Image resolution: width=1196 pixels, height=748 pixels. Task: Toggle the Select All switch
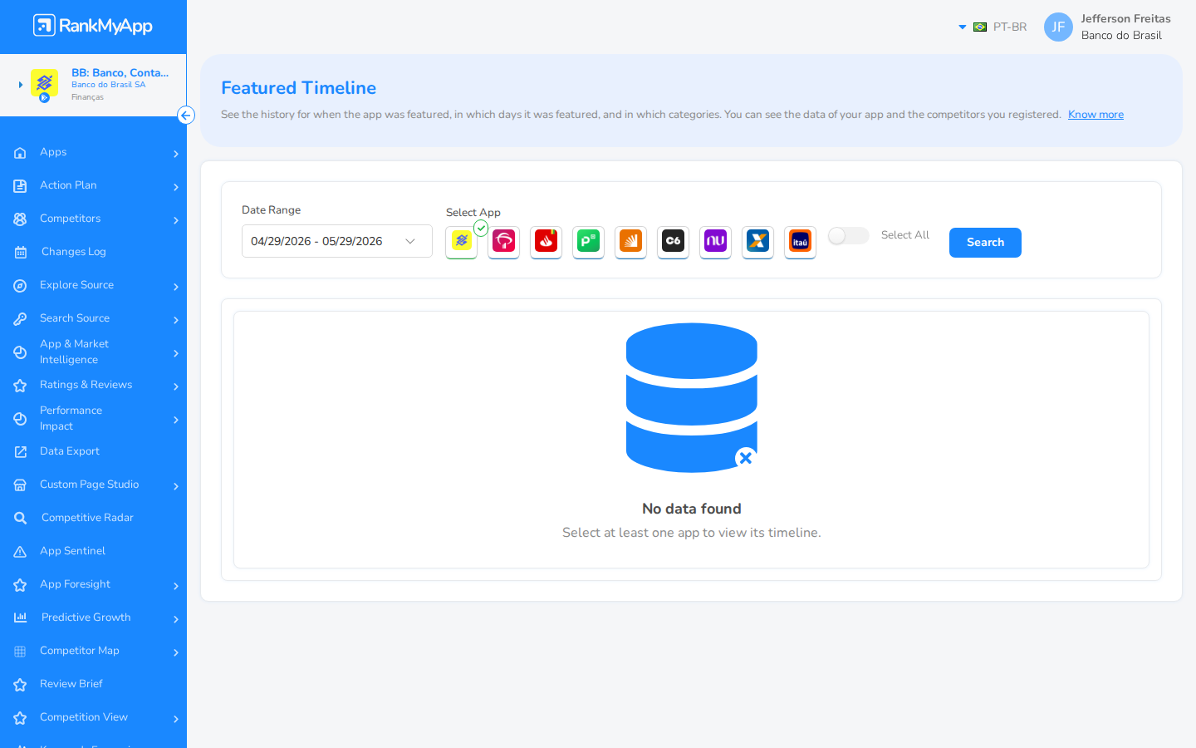point(848,236)
